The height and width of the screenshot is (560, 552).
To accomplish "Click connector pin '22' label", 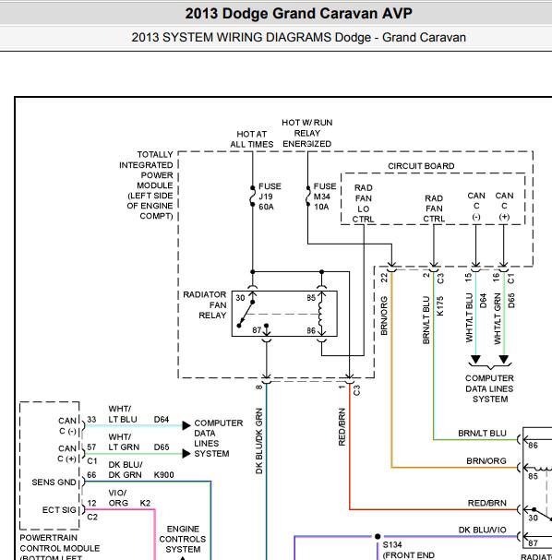I will (x=384, y=278).
